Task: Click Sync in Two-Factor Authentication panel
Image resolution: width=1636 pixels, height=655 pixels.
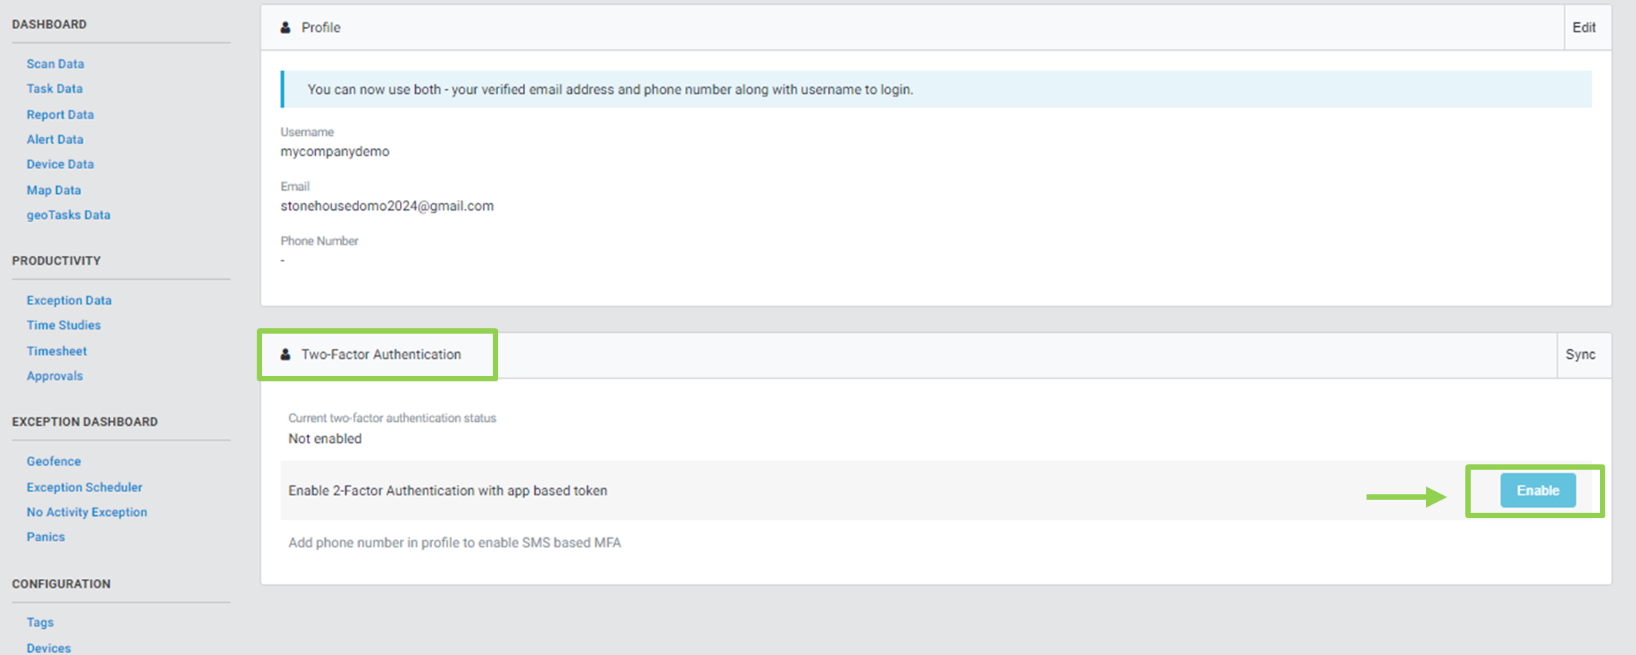Action: pos(1580,354)
